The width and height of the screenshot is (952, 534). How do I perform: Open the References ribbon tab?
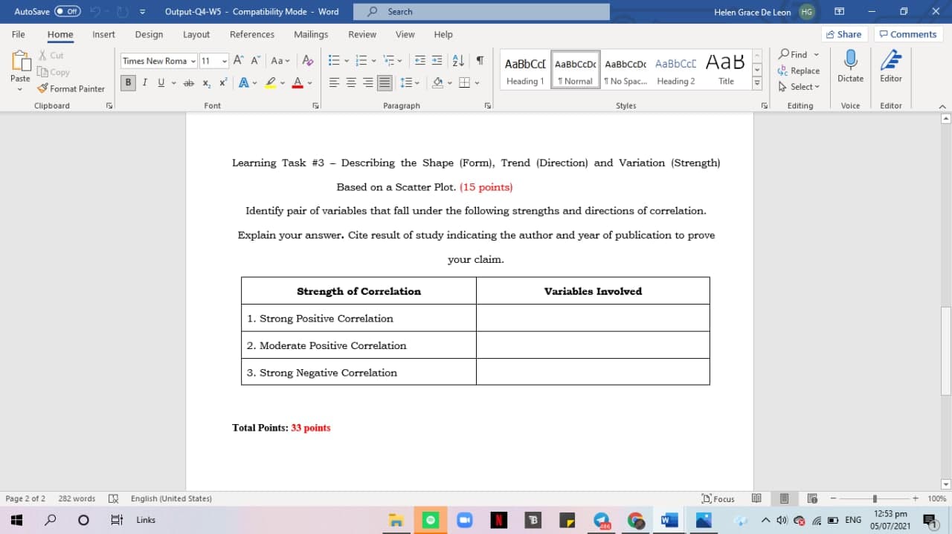252,34
